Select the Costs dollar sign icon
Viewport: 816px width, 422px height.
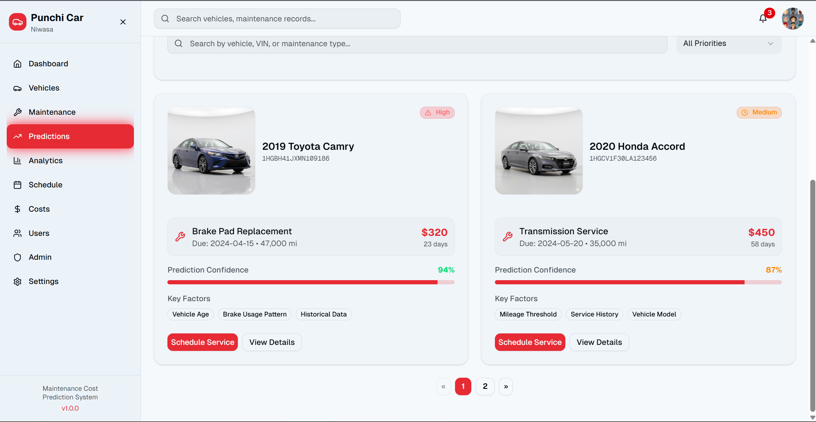(18, 209)
